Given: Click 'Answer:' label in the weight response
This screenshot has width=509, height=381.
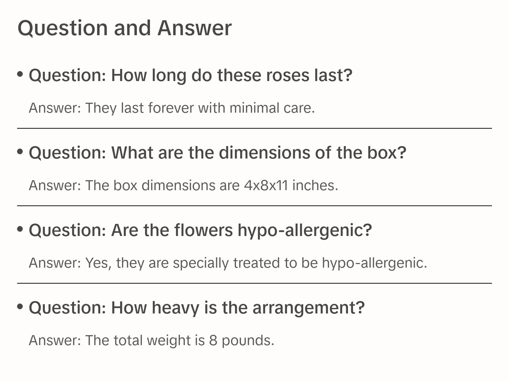Looking at the screenshot, I should click(55, 340).
